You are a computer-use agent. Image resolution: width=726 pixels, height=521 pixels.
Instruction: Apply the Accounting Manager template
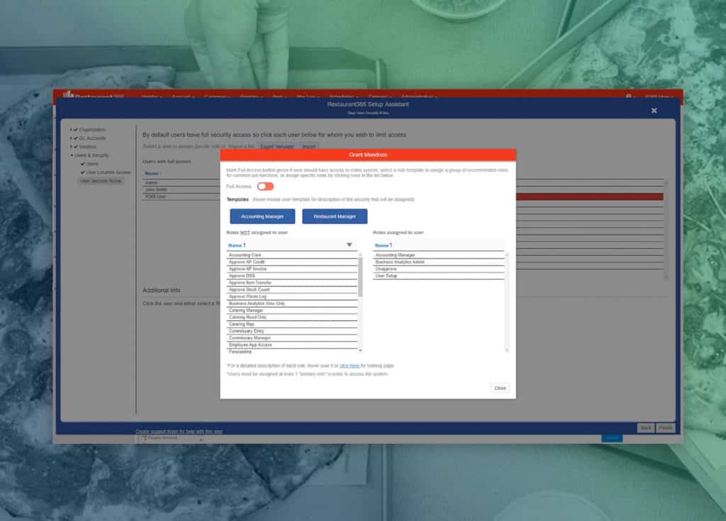point(262,216)
